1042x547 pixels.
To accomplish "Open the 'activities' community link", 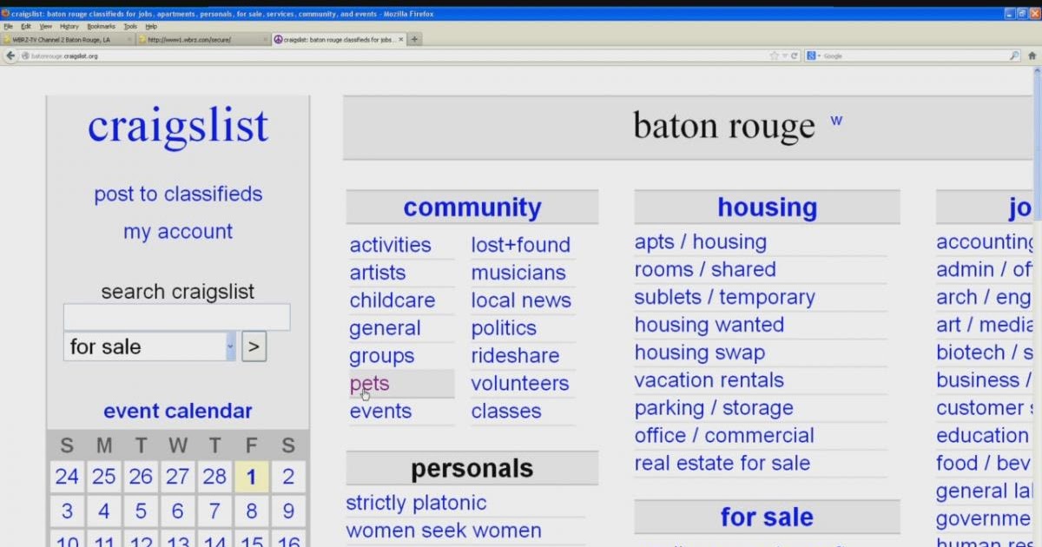I will [390, 245].
